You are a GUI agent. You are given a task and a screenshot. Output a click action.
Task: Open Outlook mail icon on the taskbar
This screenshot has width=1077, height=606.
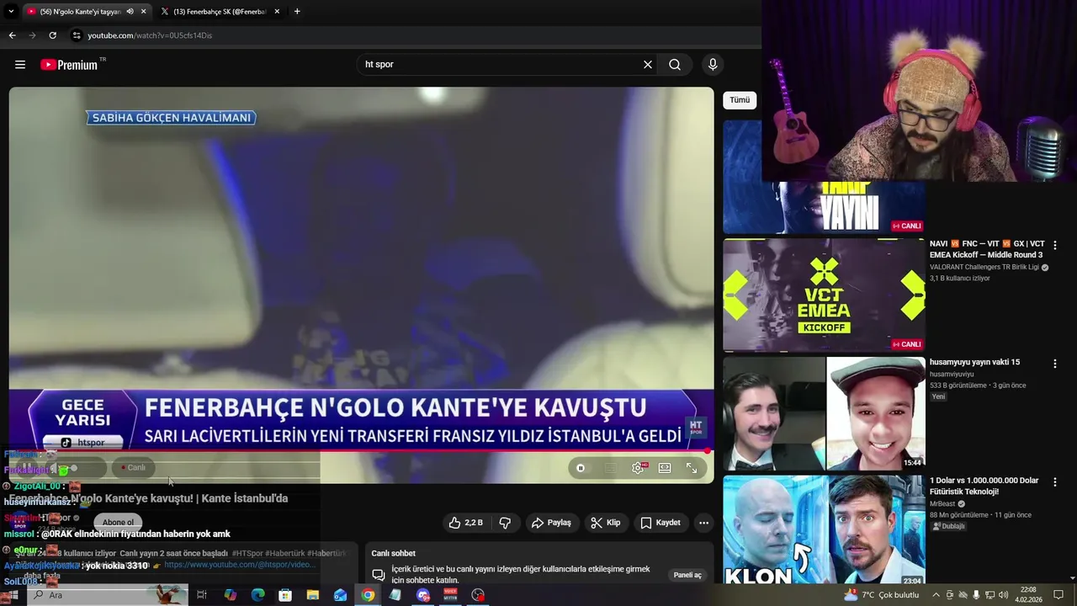340,595
